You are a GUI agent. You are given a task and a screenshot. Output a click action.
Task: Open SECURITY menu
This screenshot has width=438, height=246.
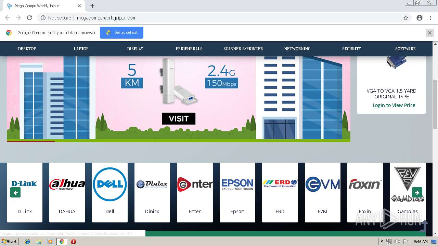(351, 49)
